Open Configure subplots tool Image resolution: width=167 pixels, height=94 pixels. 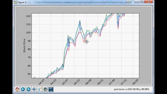(x=45, y=89)
